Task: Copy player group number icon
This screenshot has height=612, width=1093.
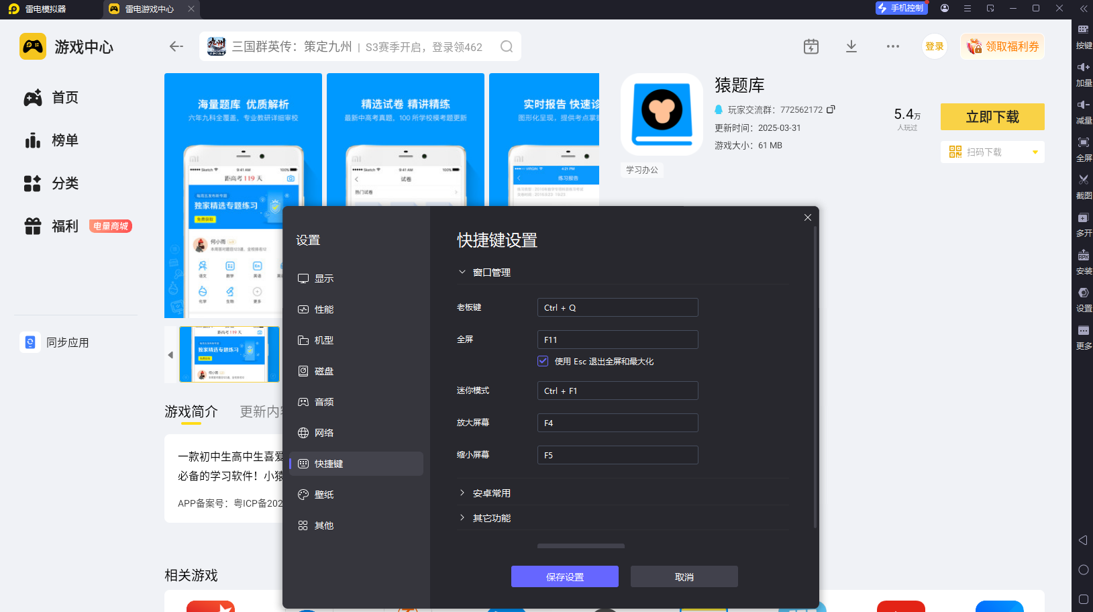Action: tap(831, 109)
